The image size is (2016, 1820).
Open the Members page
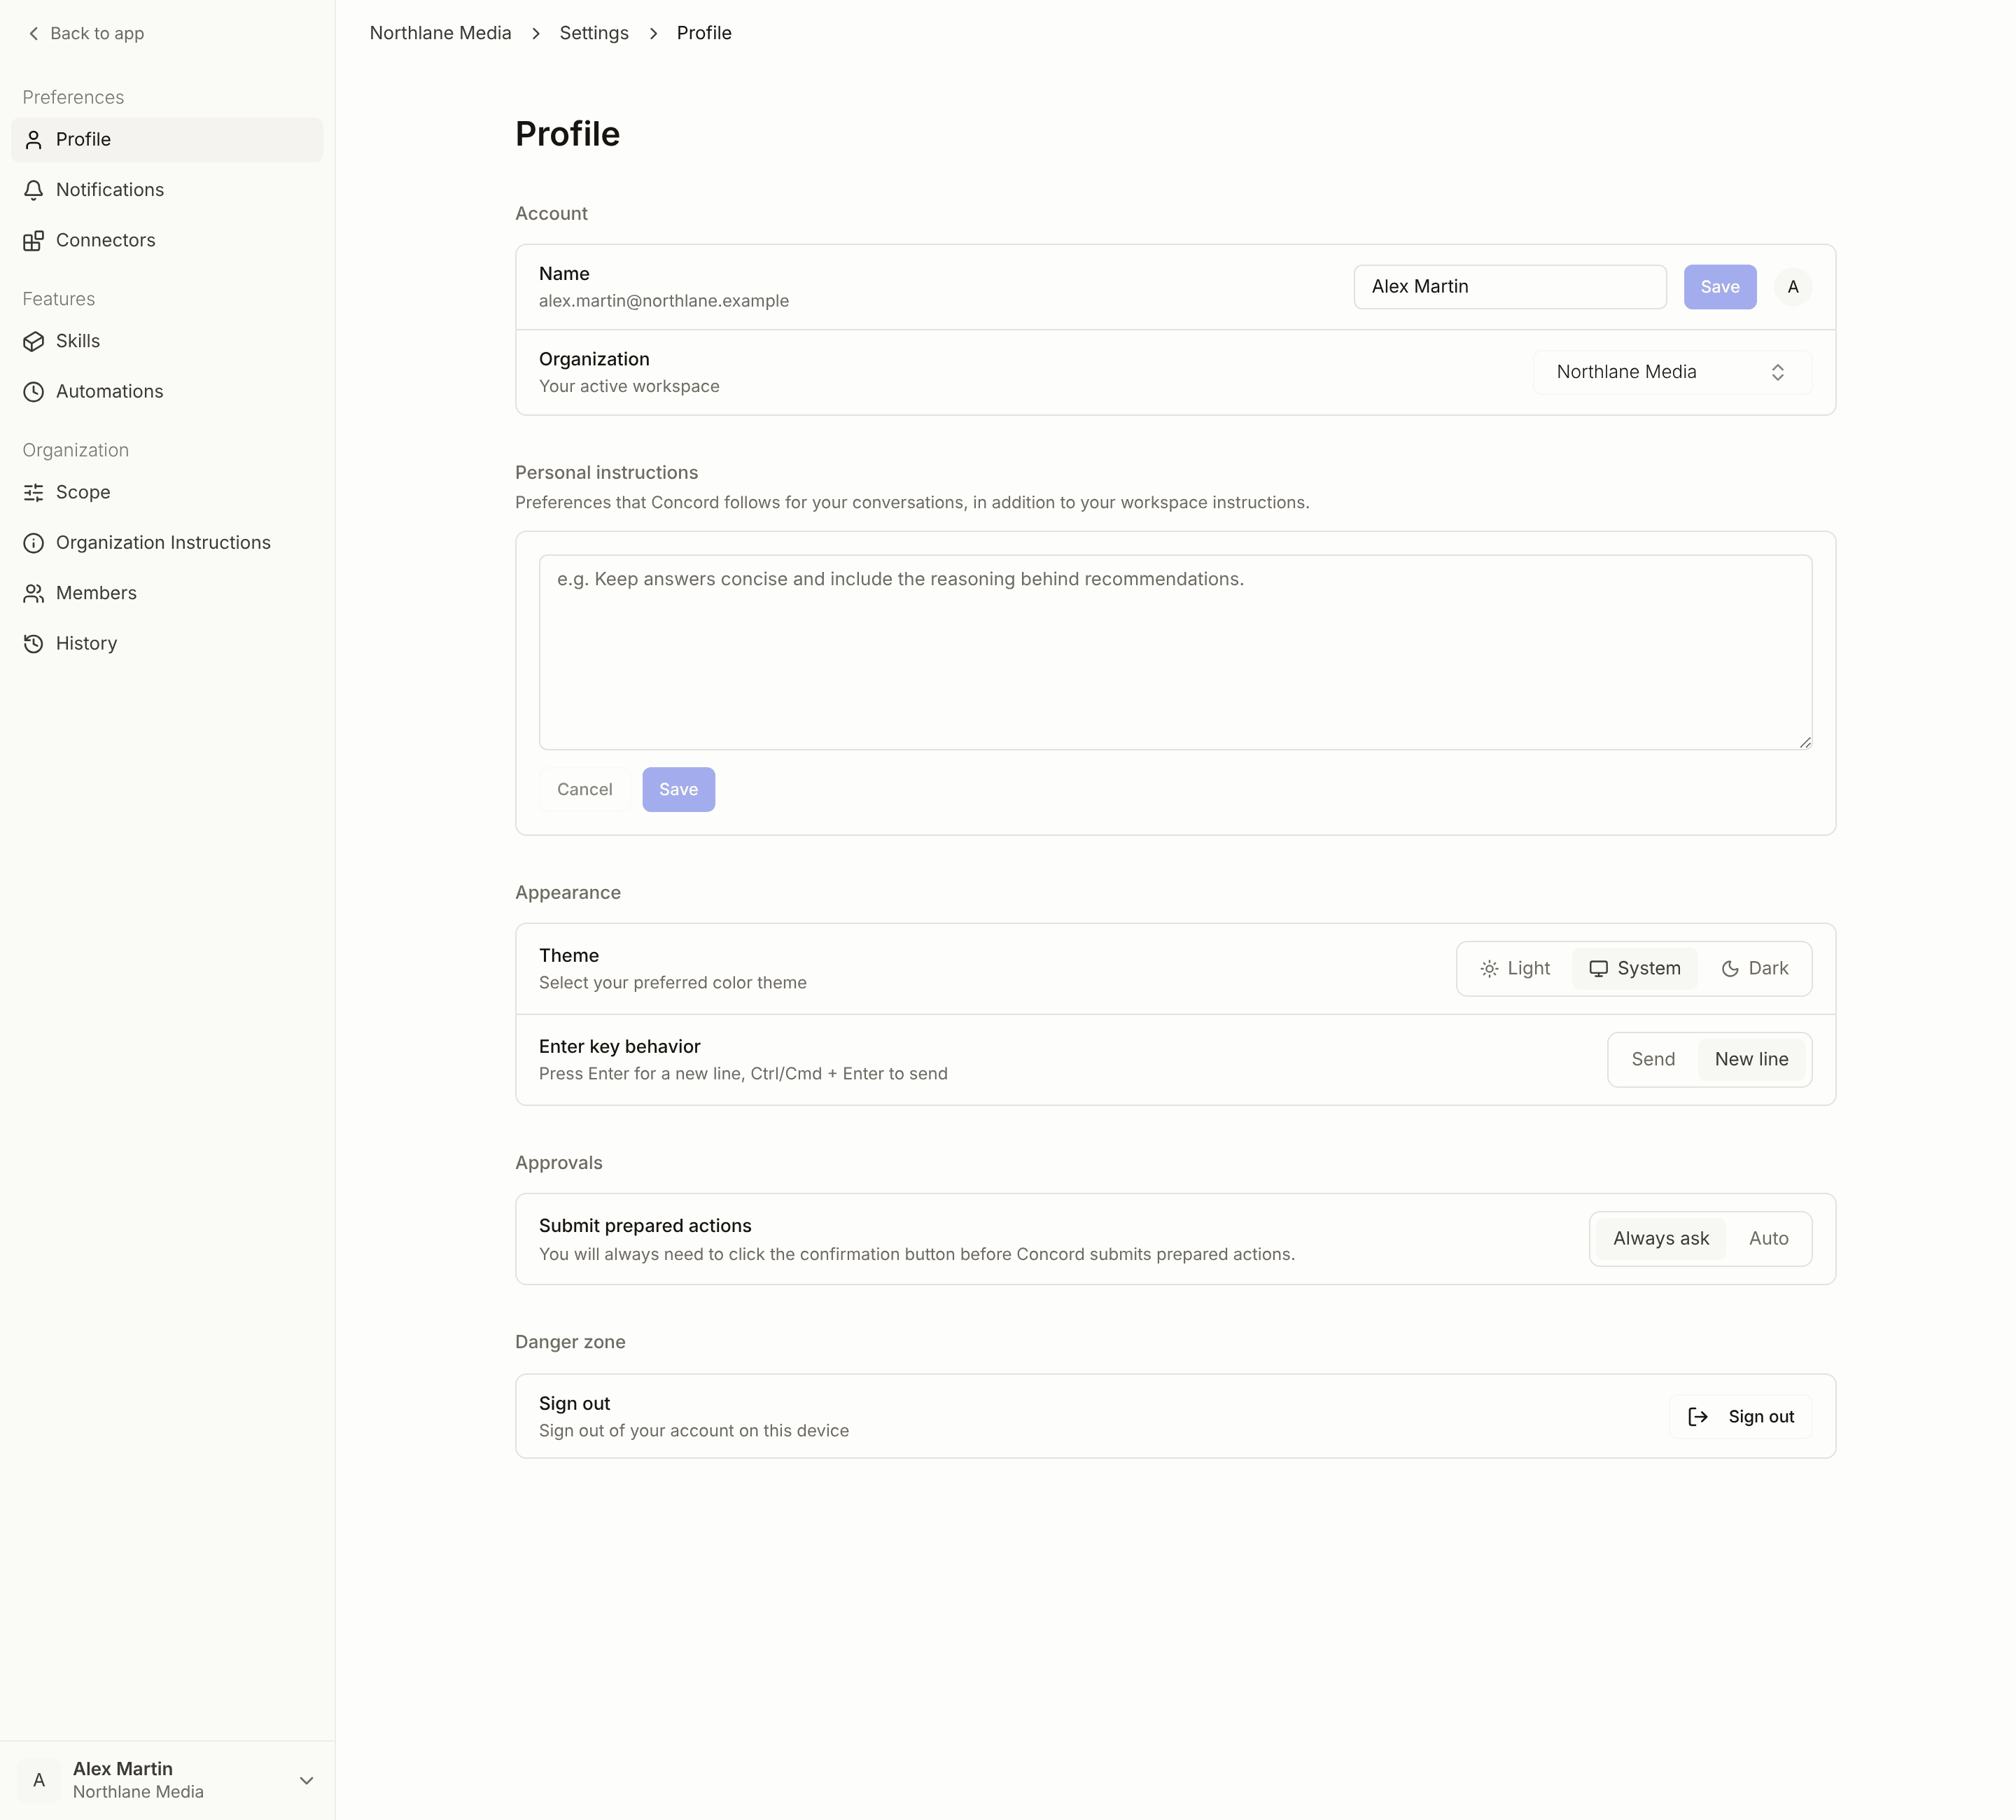coord(167,594)
